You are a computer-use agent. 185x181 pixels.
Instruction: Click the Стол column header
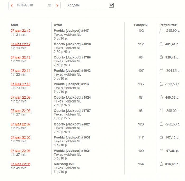[58, 25]
